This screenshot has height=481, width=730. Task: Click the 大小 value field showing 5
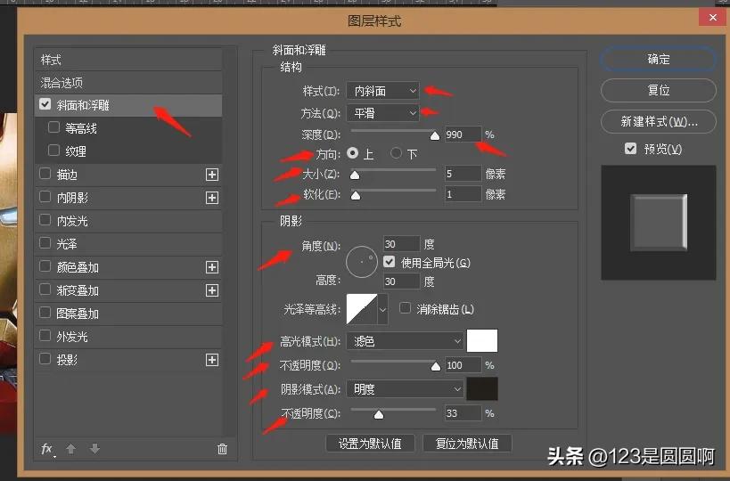tap(463, 174)
